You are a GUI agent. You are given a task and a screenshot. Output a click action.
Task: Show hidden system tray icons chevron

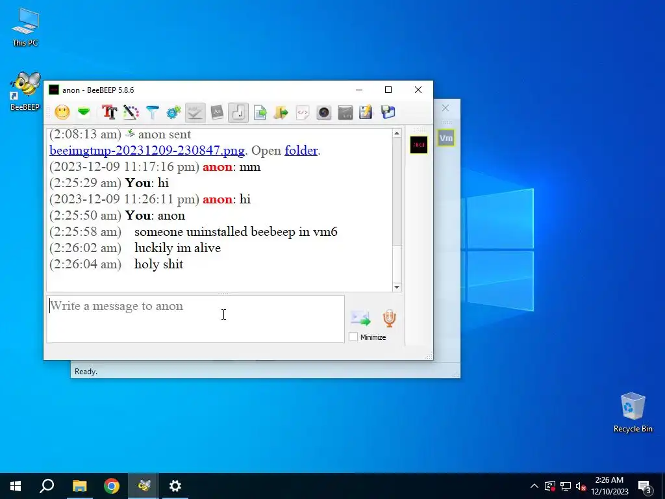click(x=534, y=486)
